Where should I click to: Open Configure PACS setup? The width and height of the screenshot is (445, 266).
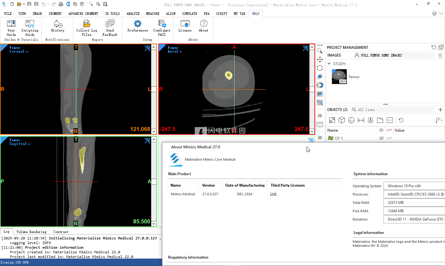162,28
